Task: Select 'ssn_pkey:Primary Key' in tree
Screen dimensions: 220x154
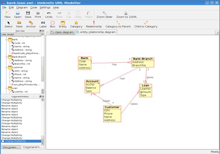Action: (27, 84)
